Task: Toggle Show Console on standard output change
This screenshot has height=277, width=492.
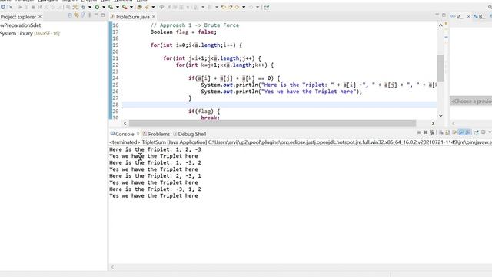Action: coord(461,132)
